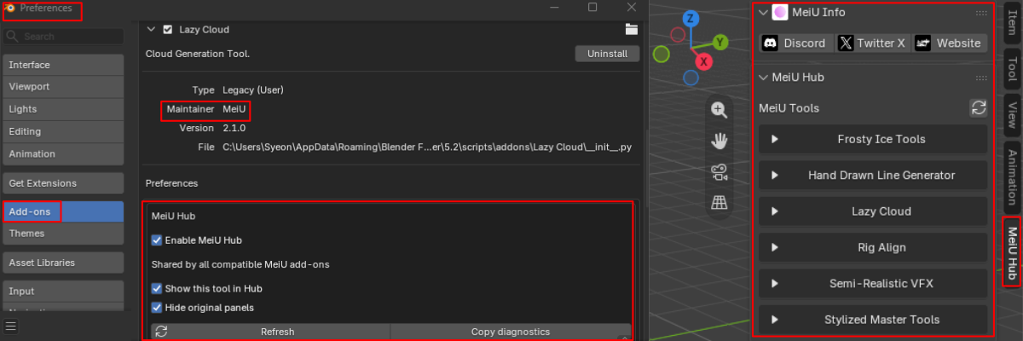Viewport: 1023px width, 341px height.
Task: Maximize the Preferences window
Action: 592,7
